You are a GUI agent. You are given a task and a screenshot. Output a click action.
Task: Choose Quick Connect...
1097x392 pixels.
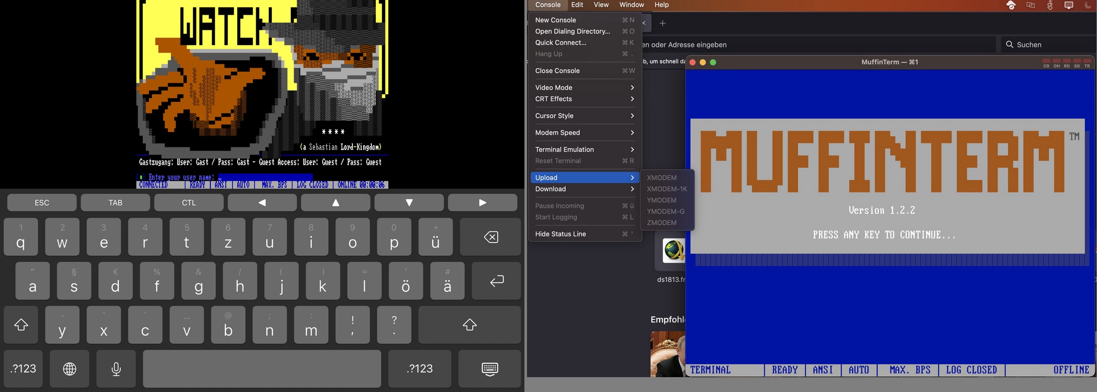click(x=585, y=42)
